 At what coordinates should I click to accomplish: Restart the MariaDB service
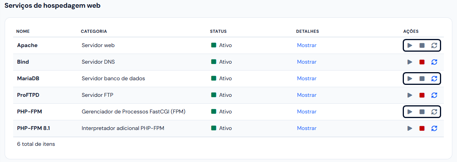[434, 79]
